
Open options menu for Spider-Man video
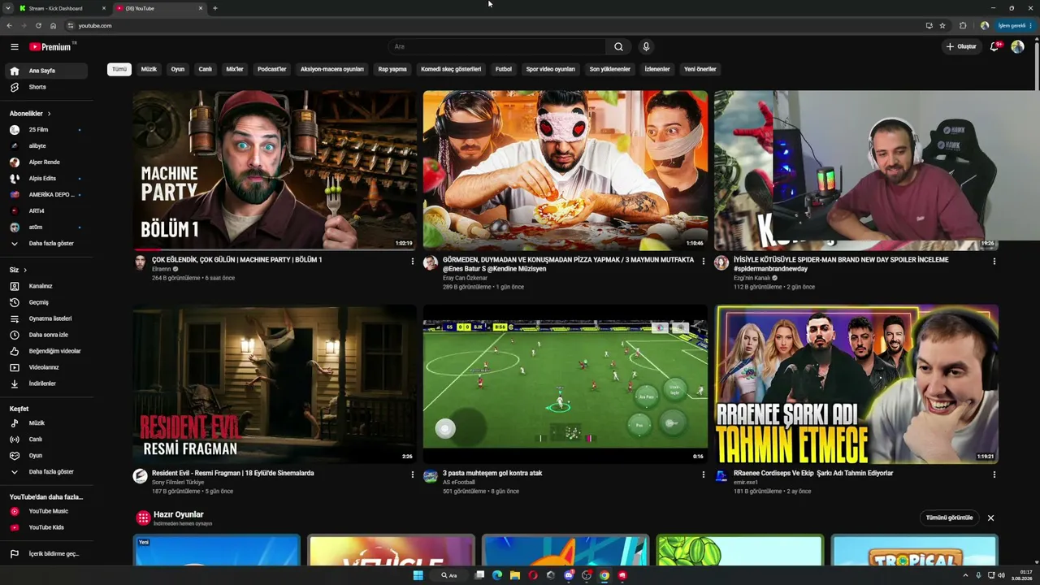[x=994, y=262]
